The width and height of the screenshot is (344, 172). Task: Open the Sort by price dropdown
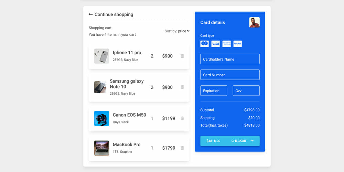point(184,31)
